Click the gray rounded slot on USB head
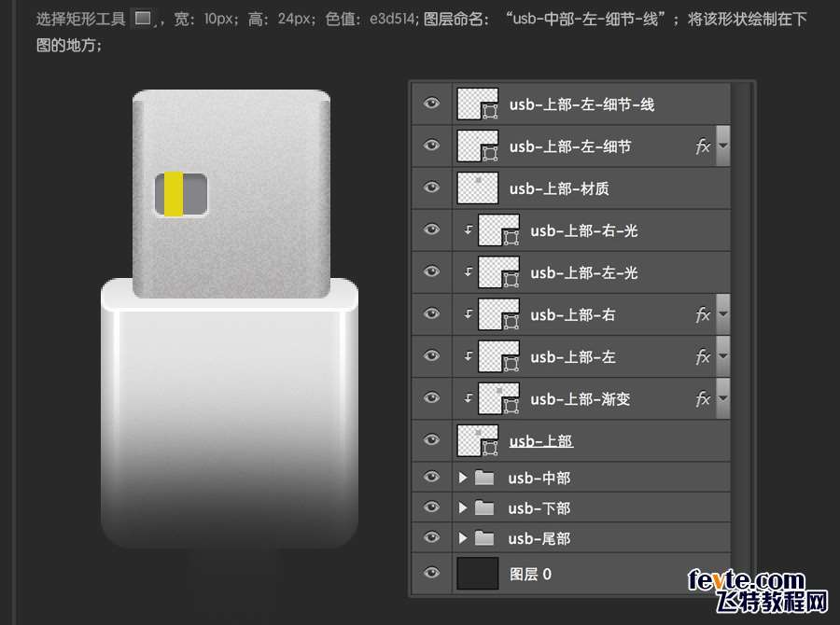This screenshot has width=840, height=625. point(181,194)
